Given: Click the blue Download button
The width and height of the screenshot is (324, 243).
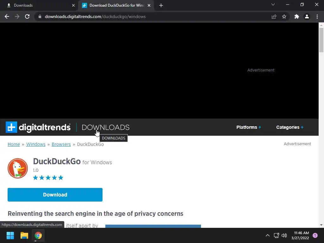Looking at the screenshot, I should coord(55,195).
